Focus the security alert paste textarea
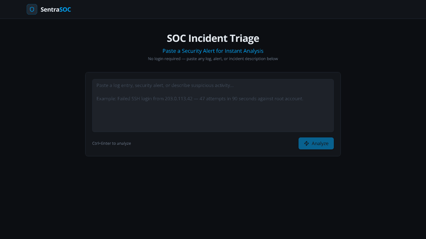The image size is (426, 239). pyautogui.click(x=213, y=106)
